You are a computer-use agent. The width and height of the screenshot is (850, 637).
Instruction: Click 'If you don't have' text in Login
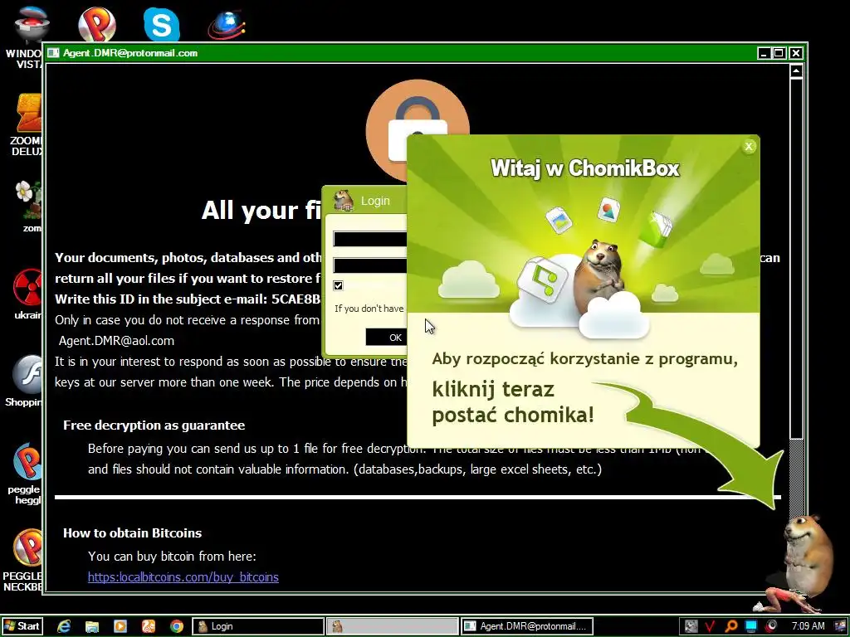click(x=369, y=309)
